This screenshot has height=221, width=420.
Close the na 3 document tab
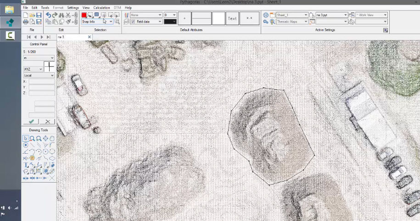coord(90,37)
